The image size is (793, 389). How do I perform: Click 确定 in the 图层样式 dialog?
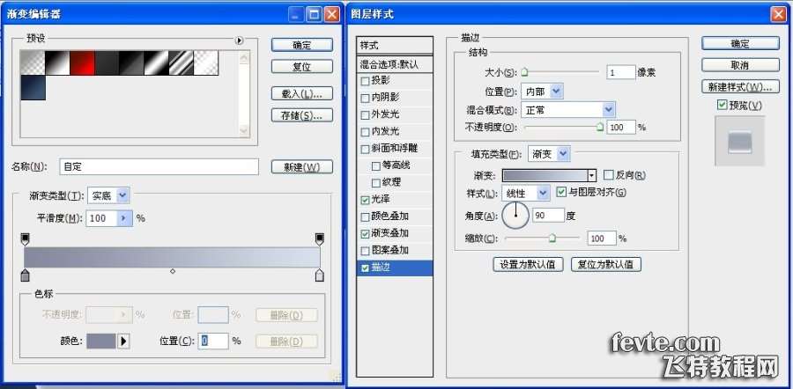pos(740,44)
